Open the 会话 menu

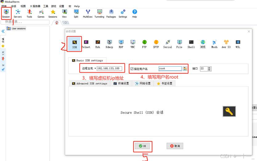[x=14, y=6]
